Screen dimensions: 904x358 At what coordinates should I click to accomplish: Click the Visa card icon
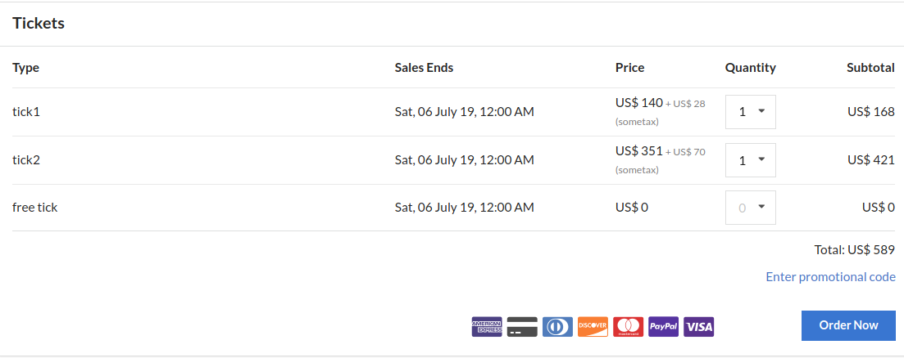[698, 327]
